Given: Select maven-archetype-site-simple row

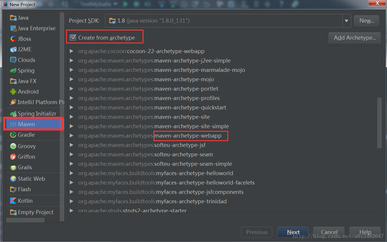Looking at the screenshot, I should coord(222,126).
